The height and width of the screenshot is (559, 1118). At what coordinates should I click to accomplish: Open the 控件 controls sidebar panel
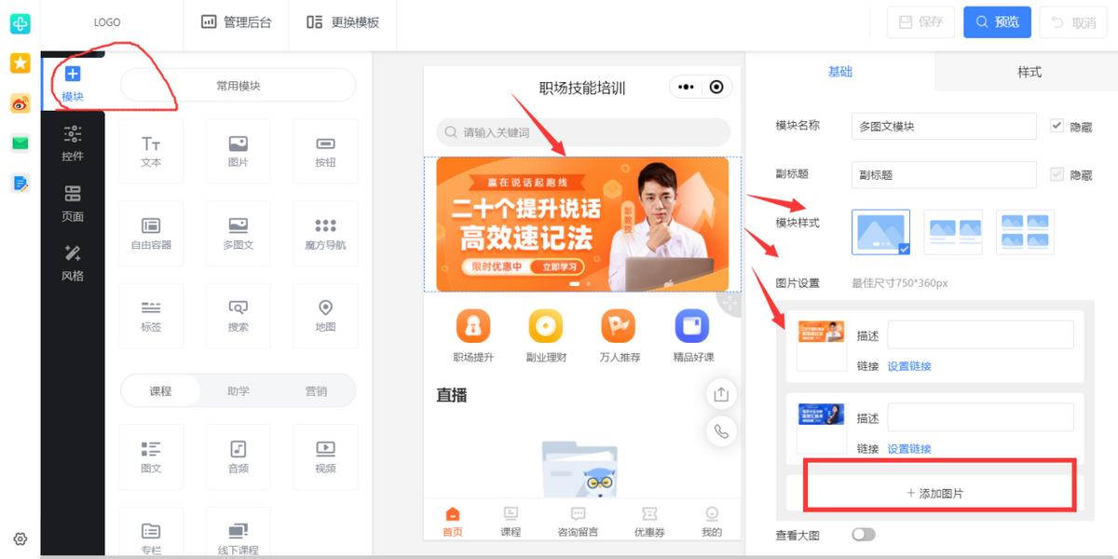[73, 143]
